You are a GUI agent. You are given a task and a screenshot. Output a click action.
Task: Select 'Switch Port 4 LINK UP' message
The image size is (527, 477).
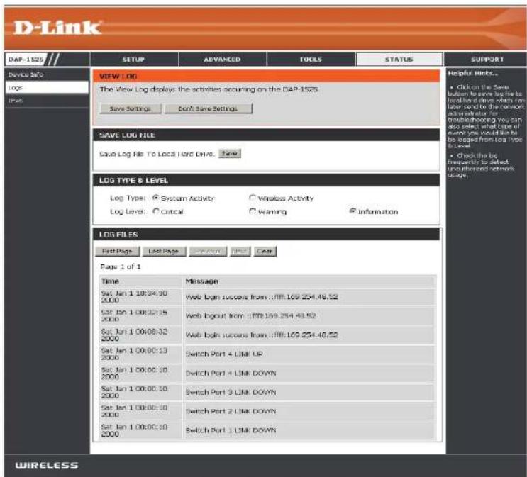(x=224, y=354)
